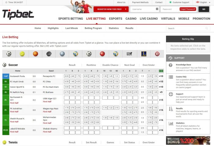This screenshot has width=214, height=146.
Task: Click the clock icon beside the time
Action: [x=6, y=2]
